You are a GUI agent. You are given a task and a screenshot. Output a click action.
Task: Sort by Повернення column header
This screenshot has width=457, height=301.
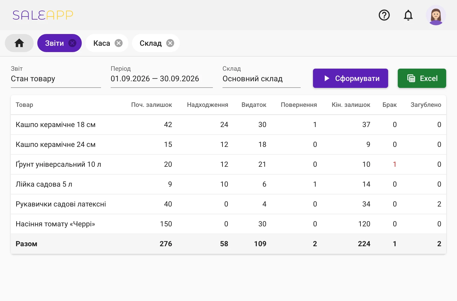(x=299, y=105)
